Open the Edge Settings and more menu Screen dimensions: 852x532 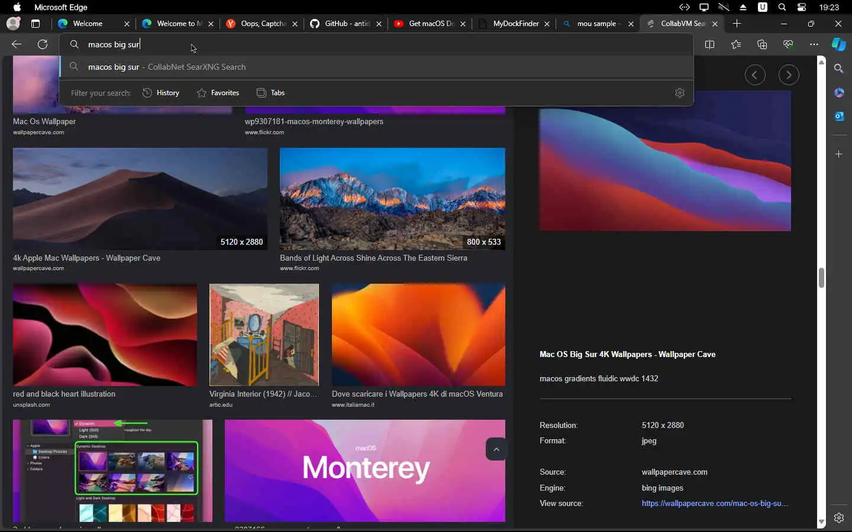(814, 44)
